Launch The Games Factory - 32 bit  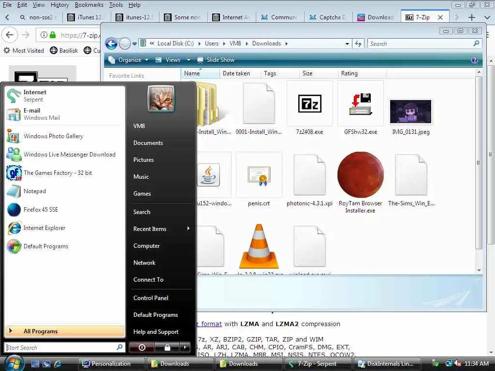[65, 173]
